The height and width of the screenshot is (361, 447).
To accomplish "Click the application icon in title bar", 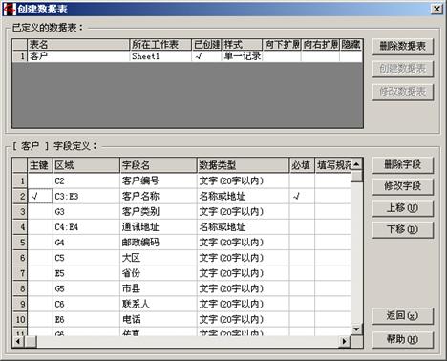I will click(x=9, y=9).
